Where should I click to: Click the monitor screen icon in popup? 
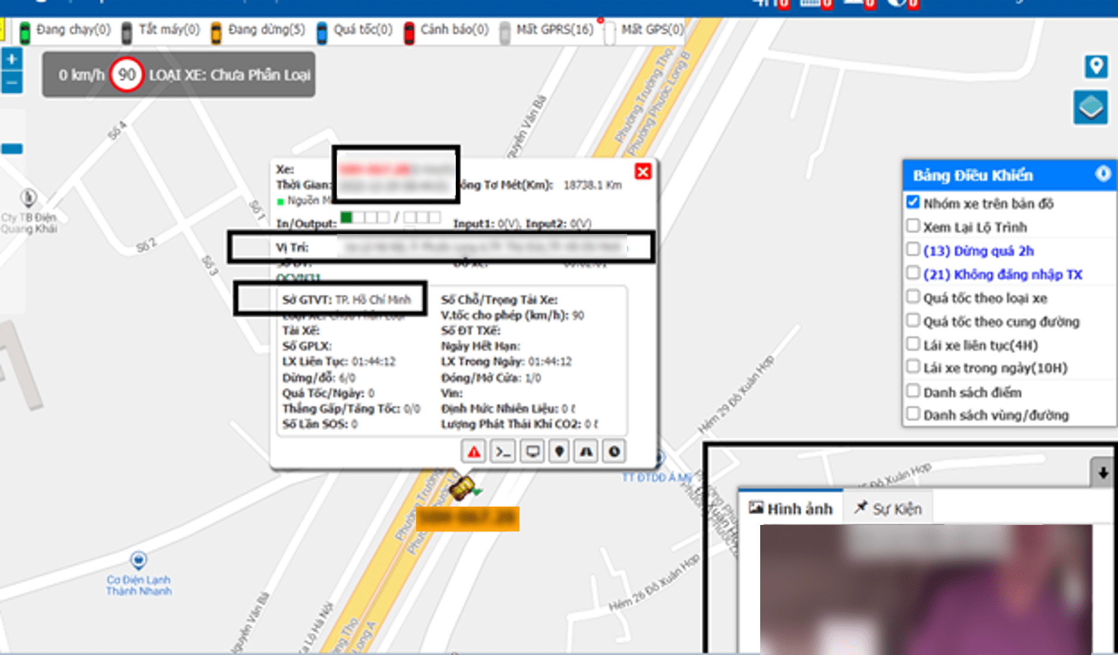pyautogui.click(x=533, y=452)
